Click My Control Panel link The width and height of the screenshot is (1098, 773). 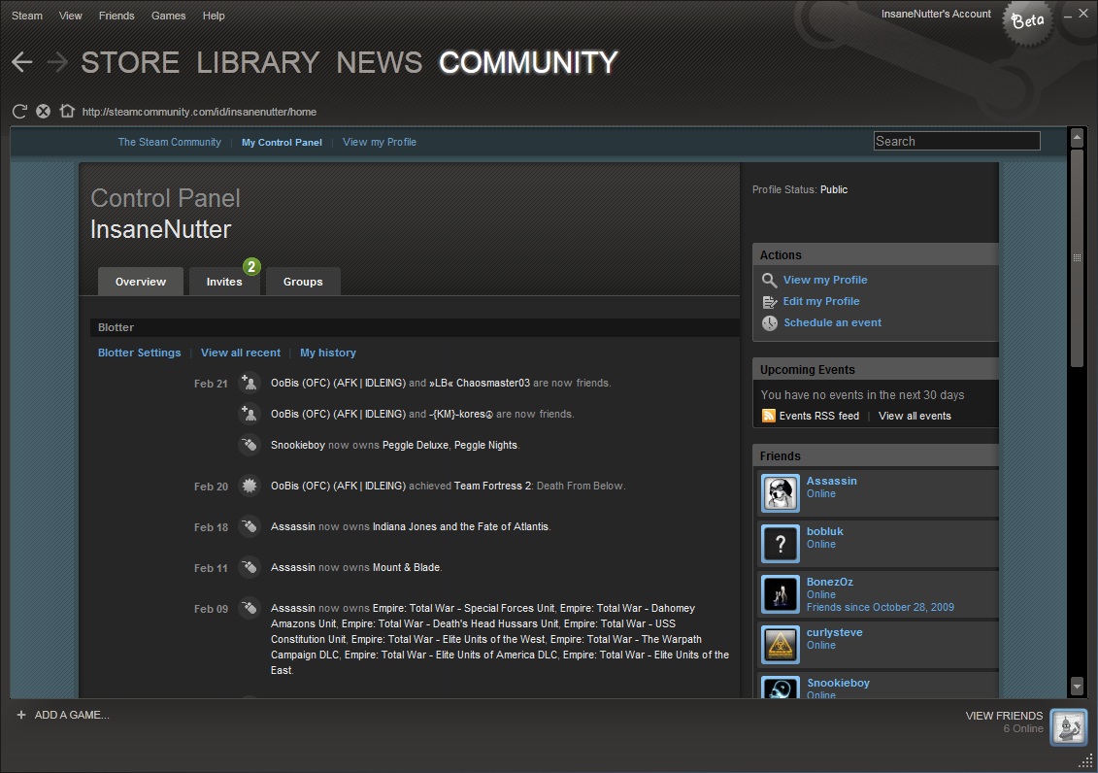click(x=282, y=142)
